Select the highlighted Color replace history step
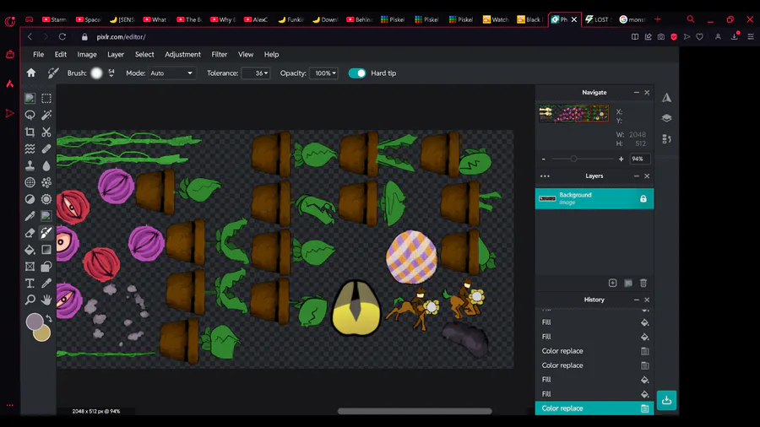This screenshot has height=427, width=760. click(x=594, y=408)
